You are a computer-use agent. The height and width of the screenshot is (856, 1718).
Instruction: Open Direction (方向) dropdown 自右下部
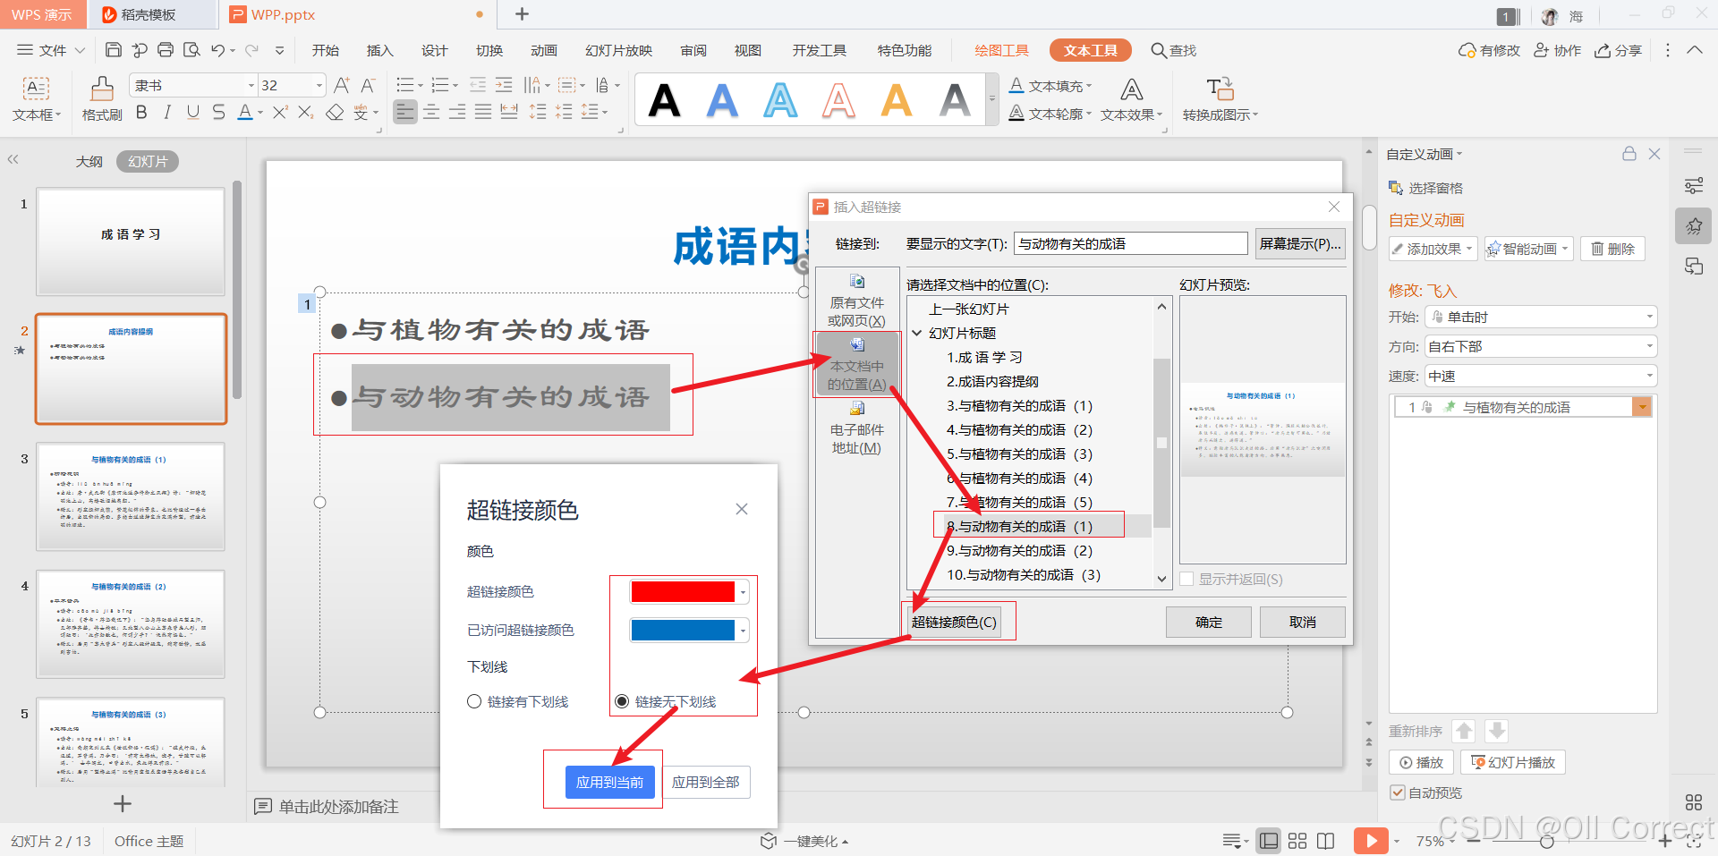tap(1541, 346)
